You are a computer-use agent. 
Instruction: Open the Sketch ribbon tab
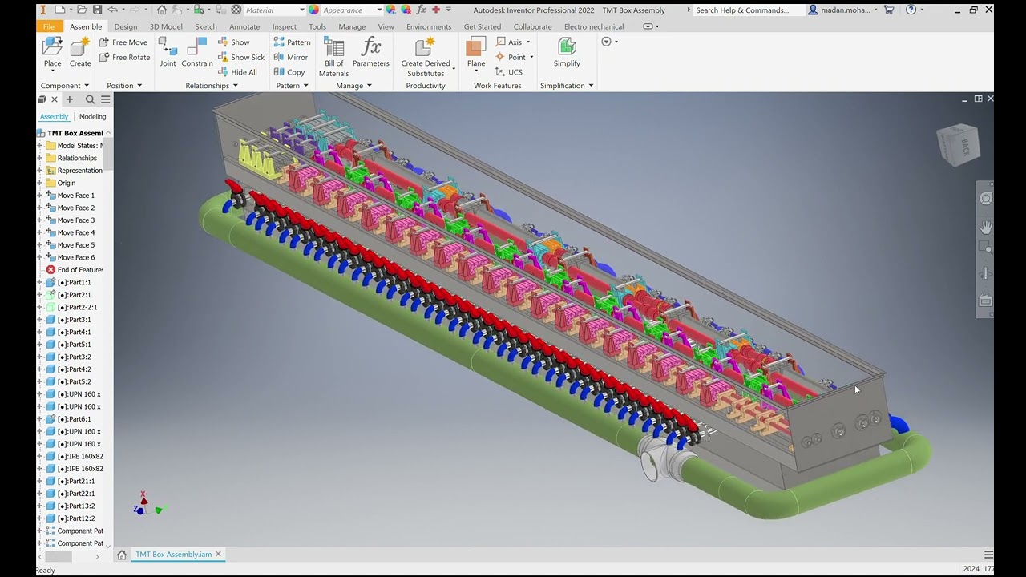206,26
